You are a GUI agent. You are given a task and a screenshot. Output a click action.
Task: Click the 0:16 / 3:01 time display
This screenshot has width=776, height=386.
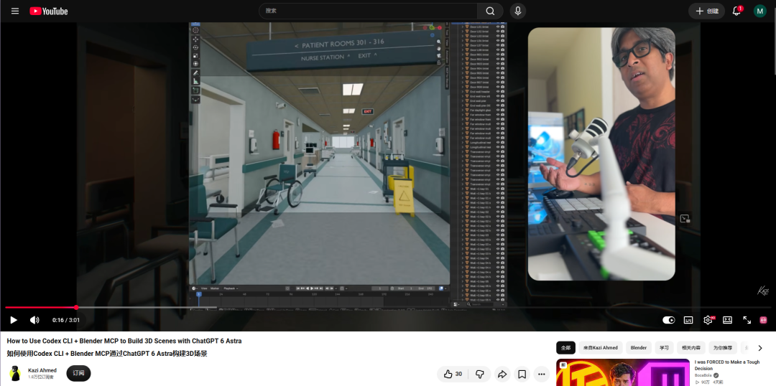(x=66, y=320)
